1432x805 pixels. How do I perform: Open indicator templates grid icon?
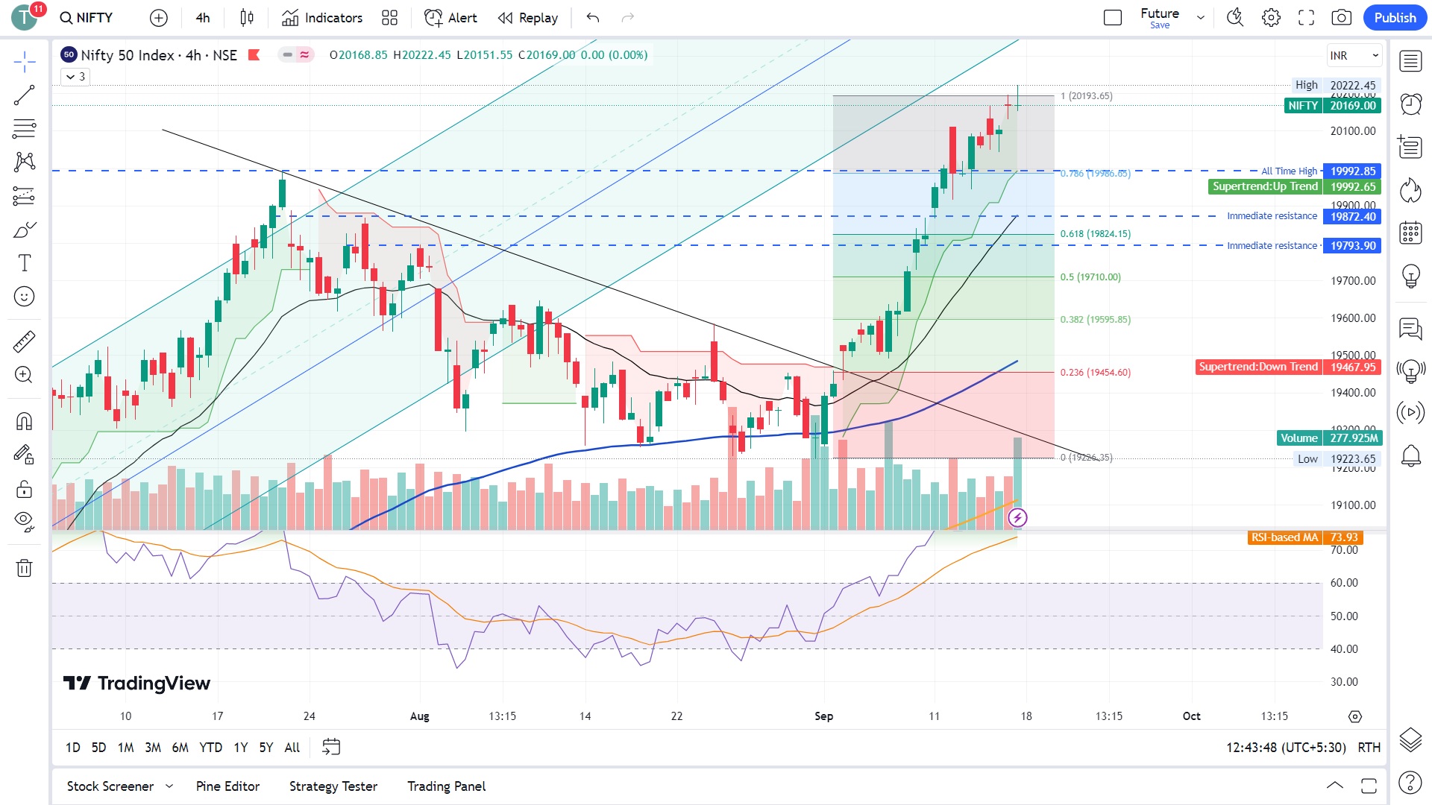(x=389, y=18)
